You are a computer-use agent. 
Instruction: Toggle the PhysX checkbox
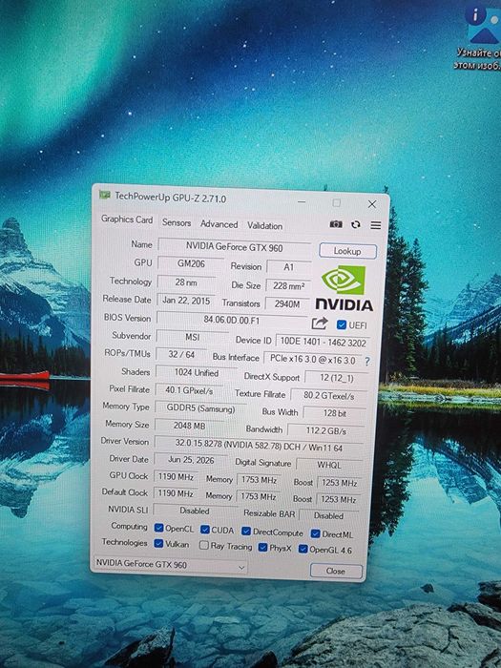(262, 548)
